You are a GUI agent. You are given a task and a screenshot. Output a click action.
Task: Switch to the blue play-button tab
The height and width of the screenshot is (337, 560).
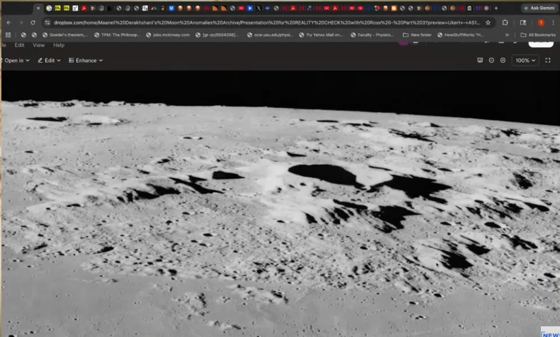tap(250, 8)
